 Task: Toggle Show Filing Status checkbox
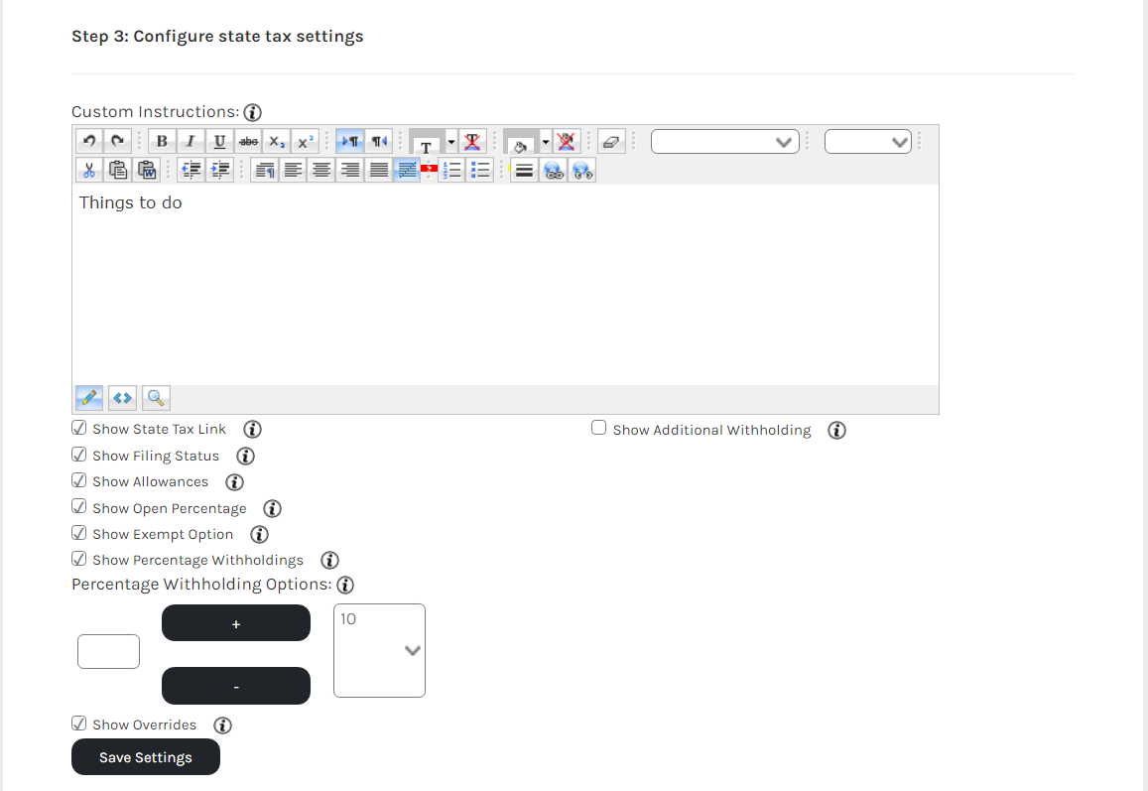79,455
